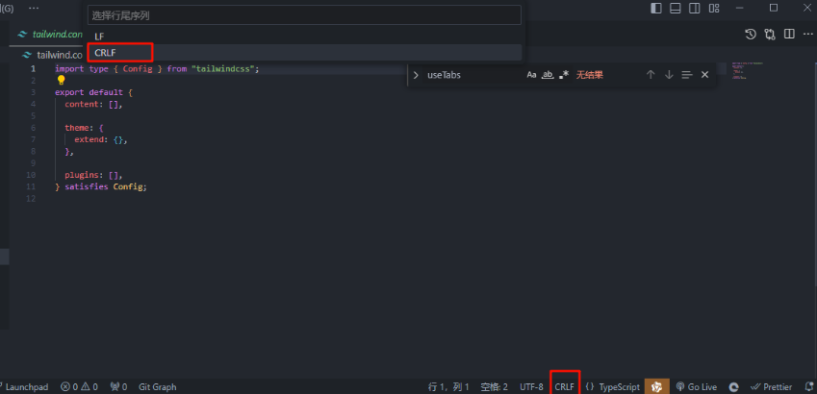817x394 pixels.
Task: Open Git Graph from status bar
Action: point(158,386)
